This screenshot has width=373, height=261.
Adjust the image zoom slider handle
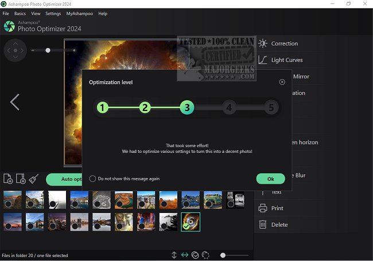pyautogui.click(x=48, y=50)
